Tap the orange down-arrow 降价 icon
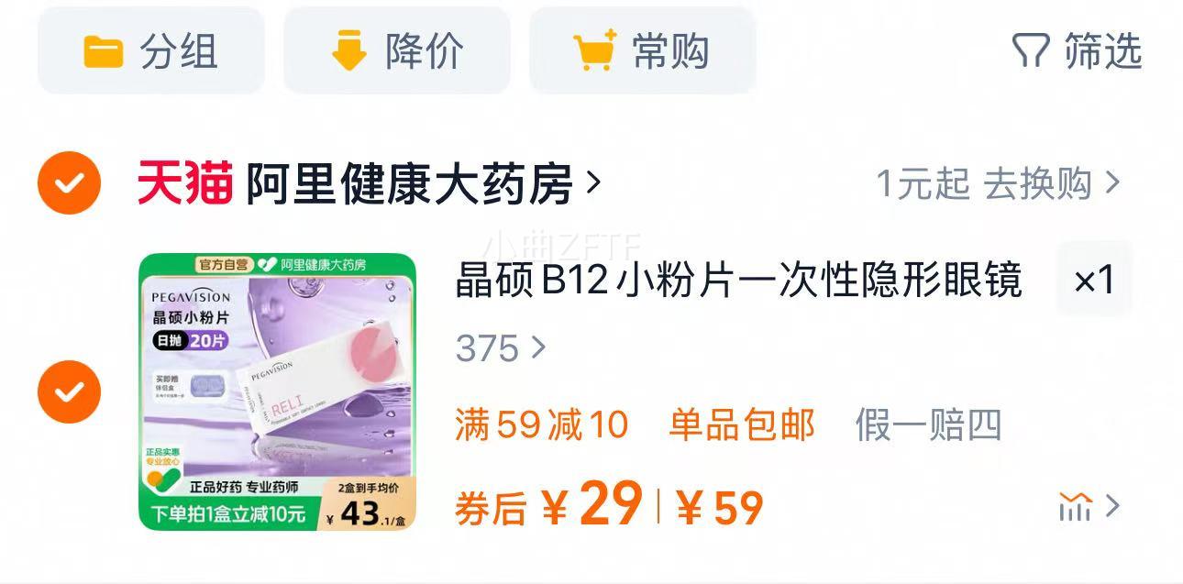 click(348, 52)
